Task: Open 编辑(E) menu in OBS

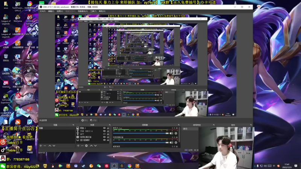Action: pos(51,11)
